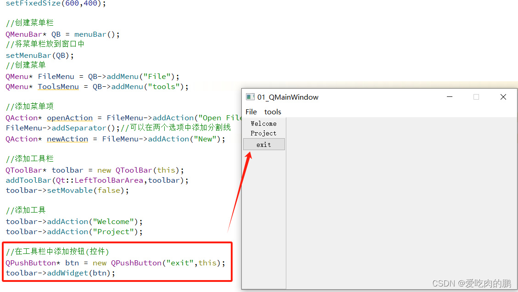Screen dimensions: 518x292
Task: Click the FileMenu->addSeparator() call
Action: [63, 128]
